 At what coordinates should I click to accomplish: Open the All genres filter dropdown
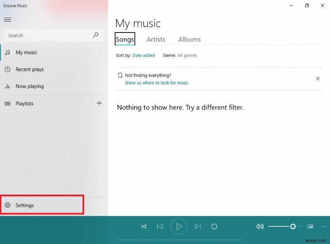coord(187,55)
